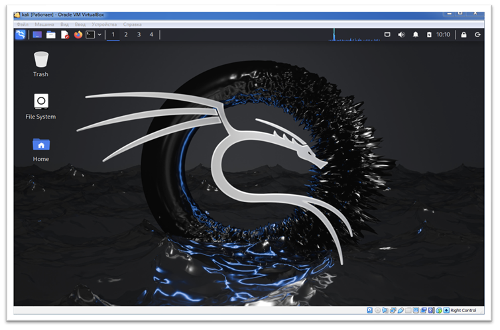Click the CPU graph monitor in panel
The image size is (500, 330).
(354, 34)
